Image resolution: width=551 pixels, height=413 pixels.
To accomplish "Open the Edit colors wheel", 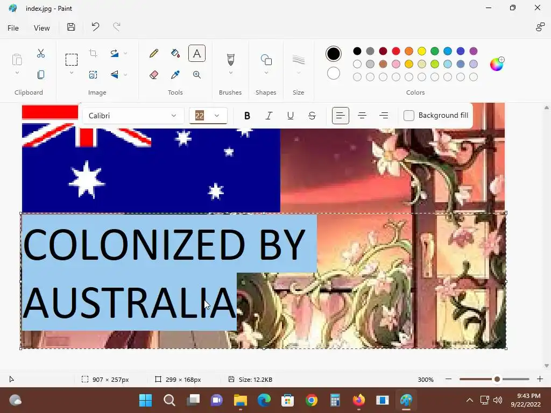I will 497,64.
